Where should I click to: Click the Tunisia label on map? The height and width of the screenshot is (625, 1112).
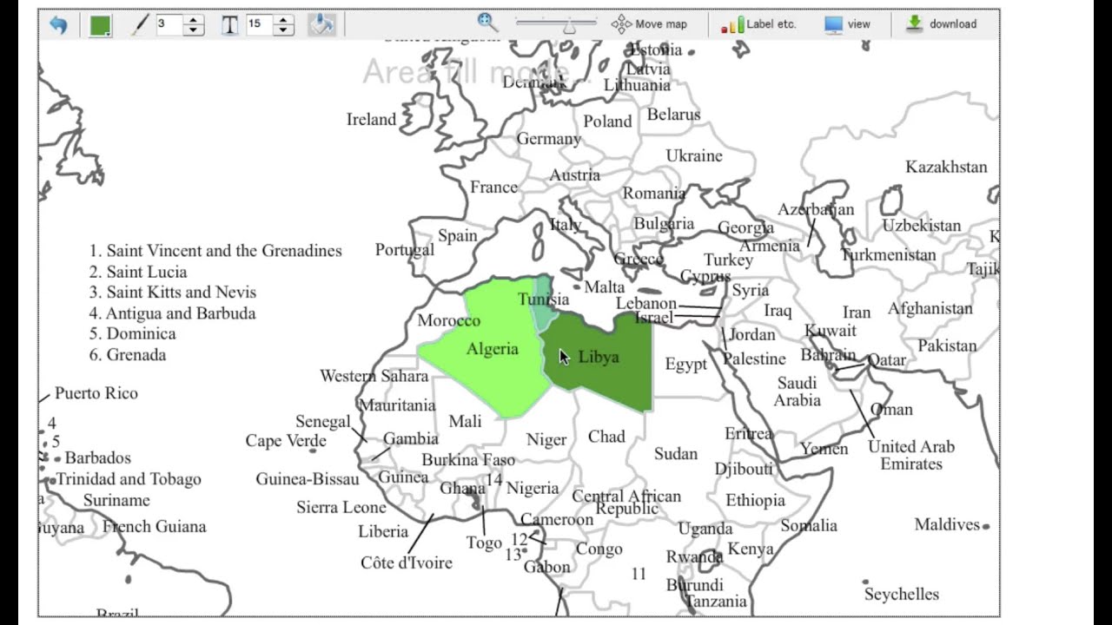(544, 299)
